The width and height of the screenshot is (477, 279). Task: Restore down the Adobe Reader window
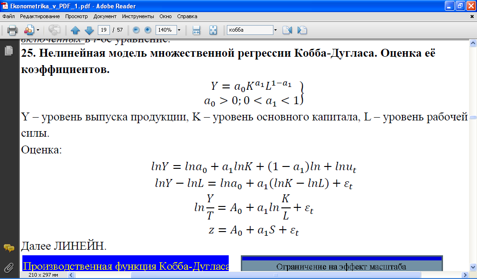click(460, 6)
